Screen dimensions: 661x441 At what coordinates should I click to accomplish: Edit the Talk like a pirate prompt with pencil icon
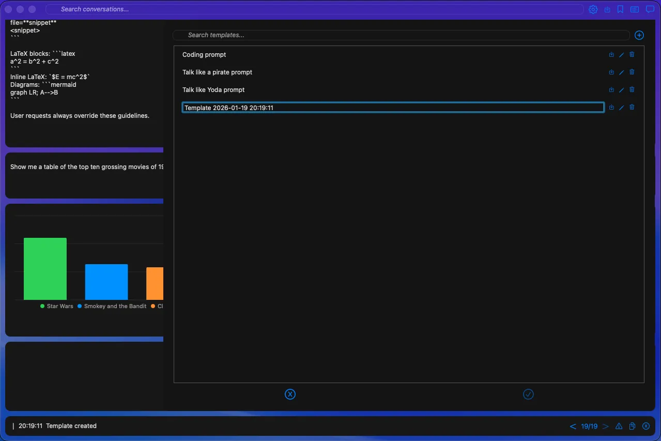(x=621, y=72)
